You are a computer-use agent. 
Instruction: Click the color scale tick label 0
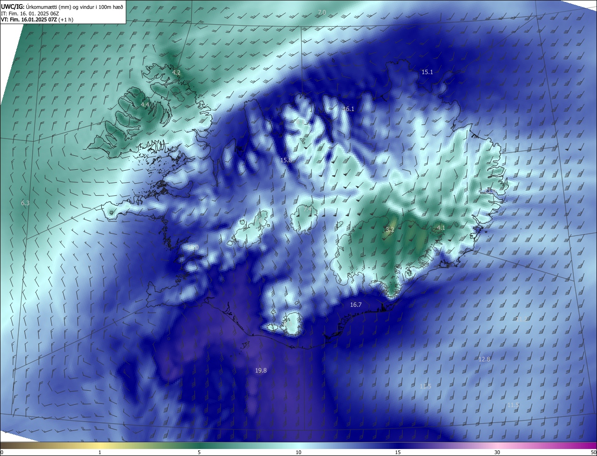[2, 452]
